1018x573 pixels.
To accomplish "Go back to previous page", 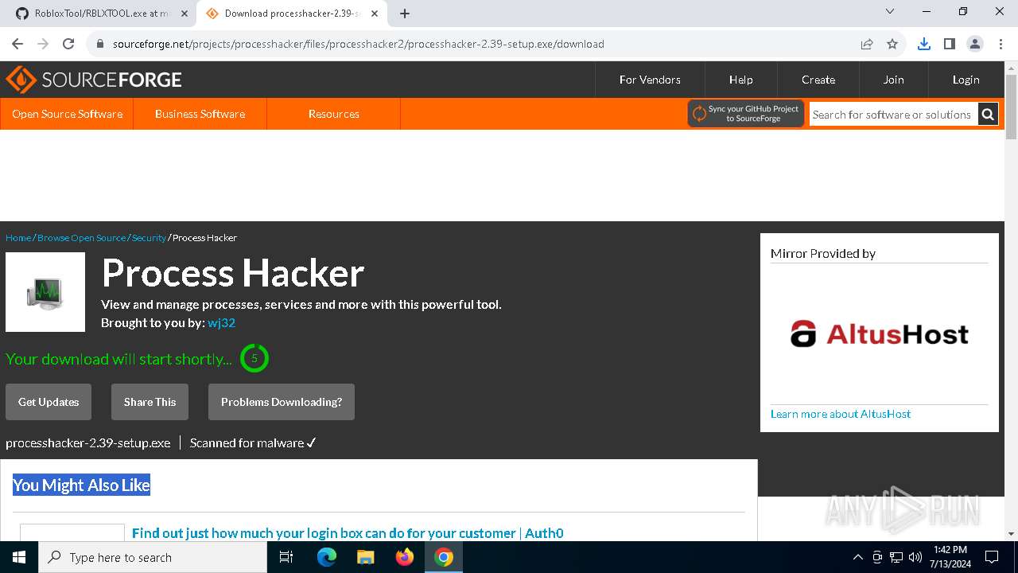I will tap(17, 44).
